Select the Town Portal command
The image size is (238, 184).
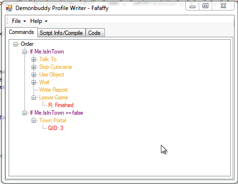53,120
